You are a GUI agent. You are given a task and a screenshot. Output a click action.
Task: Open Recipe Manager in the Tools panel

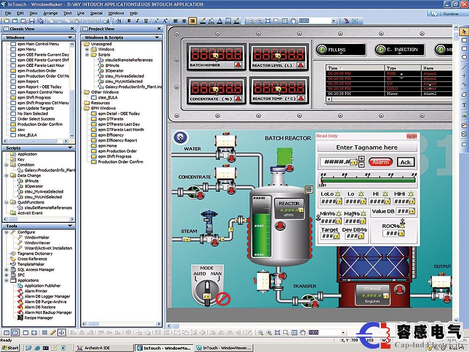coord(38,318)
